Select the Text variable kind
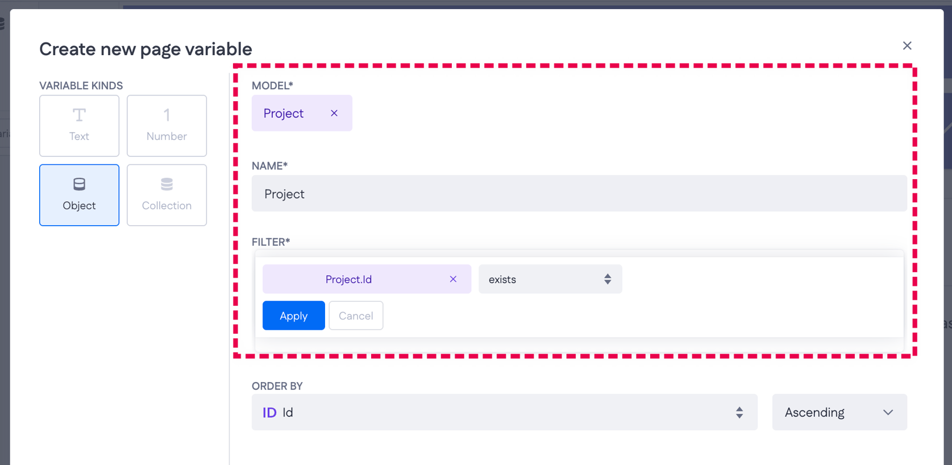952x465 pixels. [79, 126]
